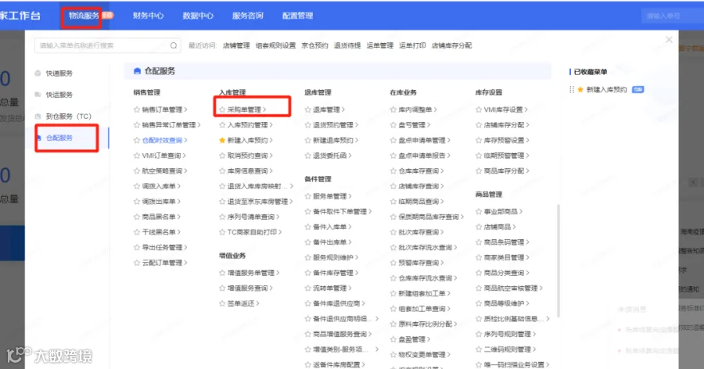Image resolution: width=704 pixels, height=369 pixels.
Task: Open the 仓配时效查询 link
Action: [162, 140]
